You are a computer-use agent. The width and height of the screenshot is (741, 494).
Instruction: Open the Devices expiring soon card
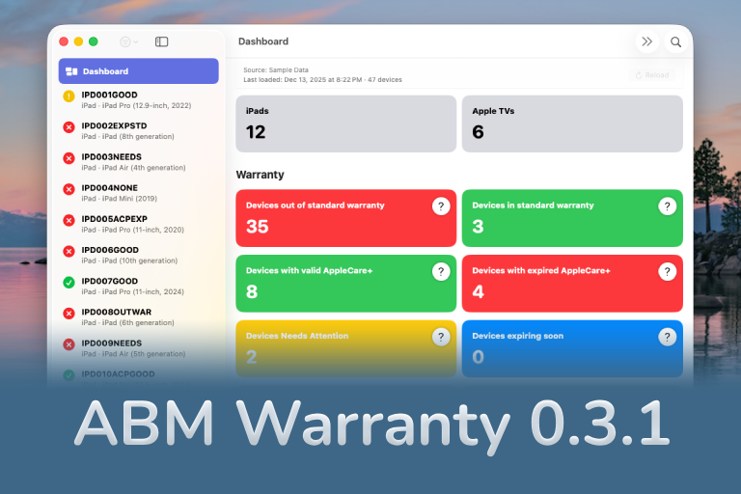[572, 348]
